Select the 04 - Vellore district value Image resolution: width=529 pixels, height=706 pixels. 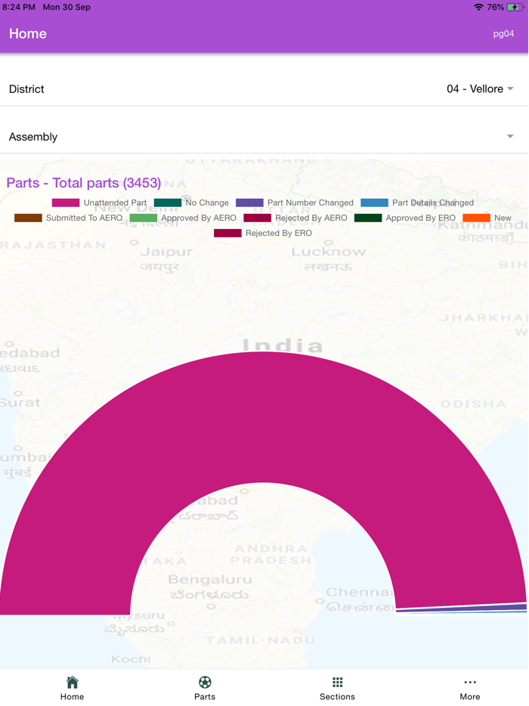(x=475, y=89)
